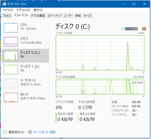Image resolution: width=151 pixels, height=139 pixels.
Task: Select the パフォーマンス tab
Action: click(x=21, y=15)
